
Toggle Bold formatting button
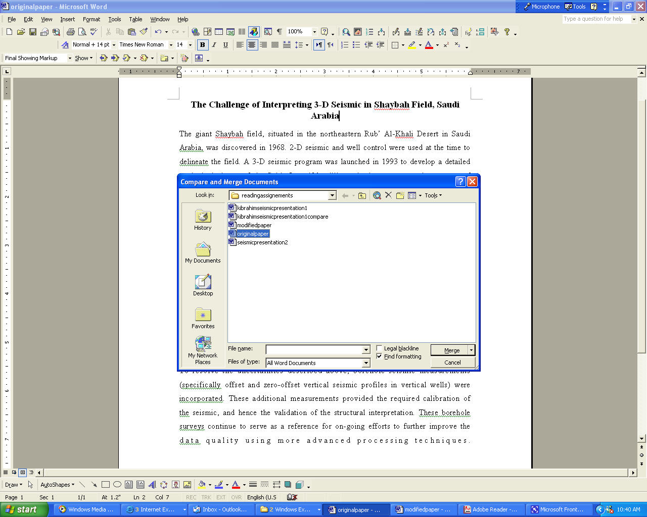tap(203, 45)
